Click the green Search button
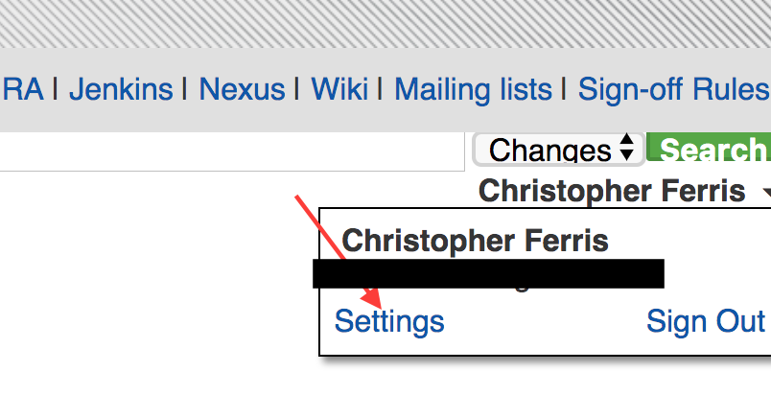The height and width of the screenshot is (395, 771). [709, 147]
